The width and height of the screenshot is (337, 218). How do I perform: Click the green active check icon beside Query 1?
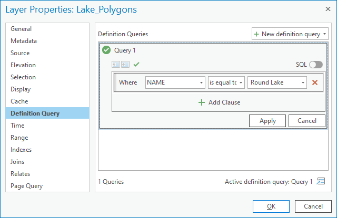106,50
